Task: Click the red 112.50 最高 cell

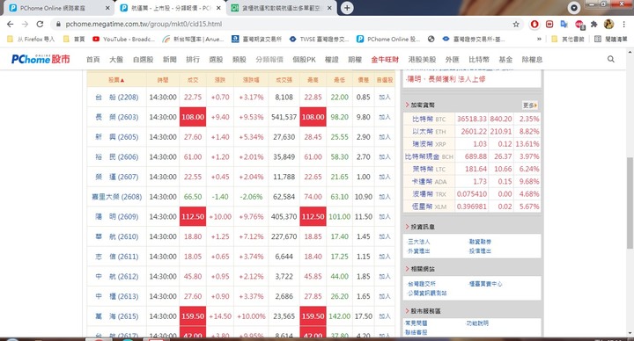Action: [x=313, y=217]
